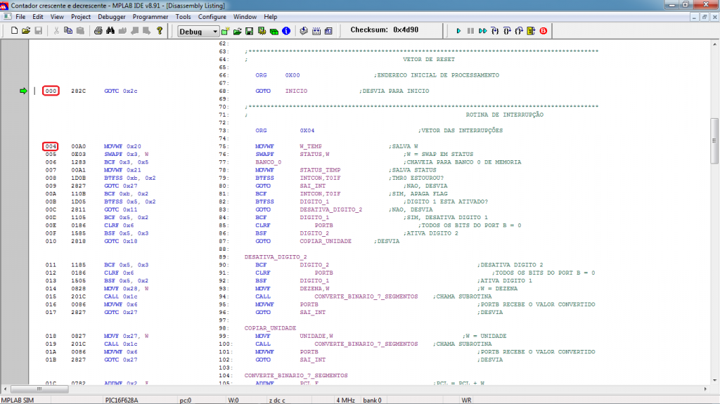Screen dimensions: 720x404
Task: Click the blue info icon
Action: (286, 31)
